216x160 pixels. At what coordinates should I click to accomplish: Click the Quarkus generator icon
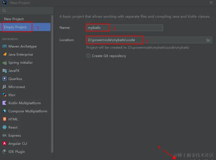(5, 79)
